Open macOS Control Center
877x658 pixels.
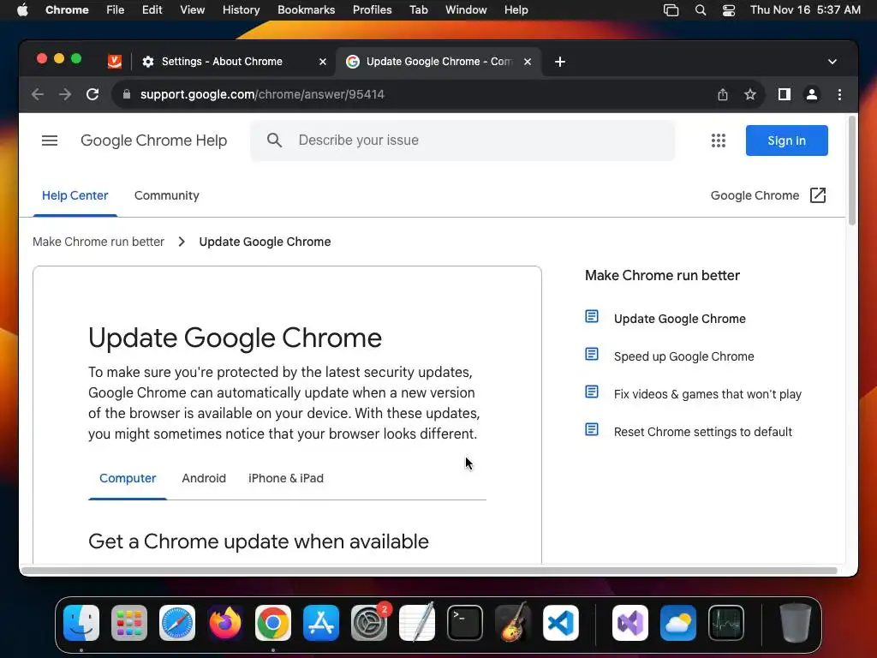coord(728,10)
